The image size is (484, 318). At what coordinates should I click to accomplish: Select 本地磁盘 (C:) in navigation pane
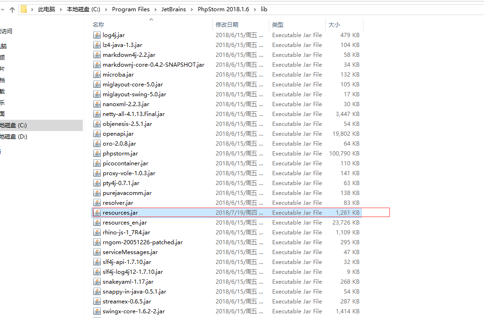tap(41, 125)
